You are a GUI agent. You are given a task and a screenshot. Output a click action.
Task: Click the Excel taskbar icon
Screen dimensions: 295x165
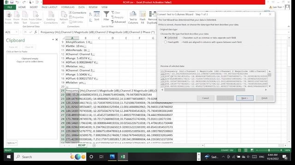coord(123,157)
